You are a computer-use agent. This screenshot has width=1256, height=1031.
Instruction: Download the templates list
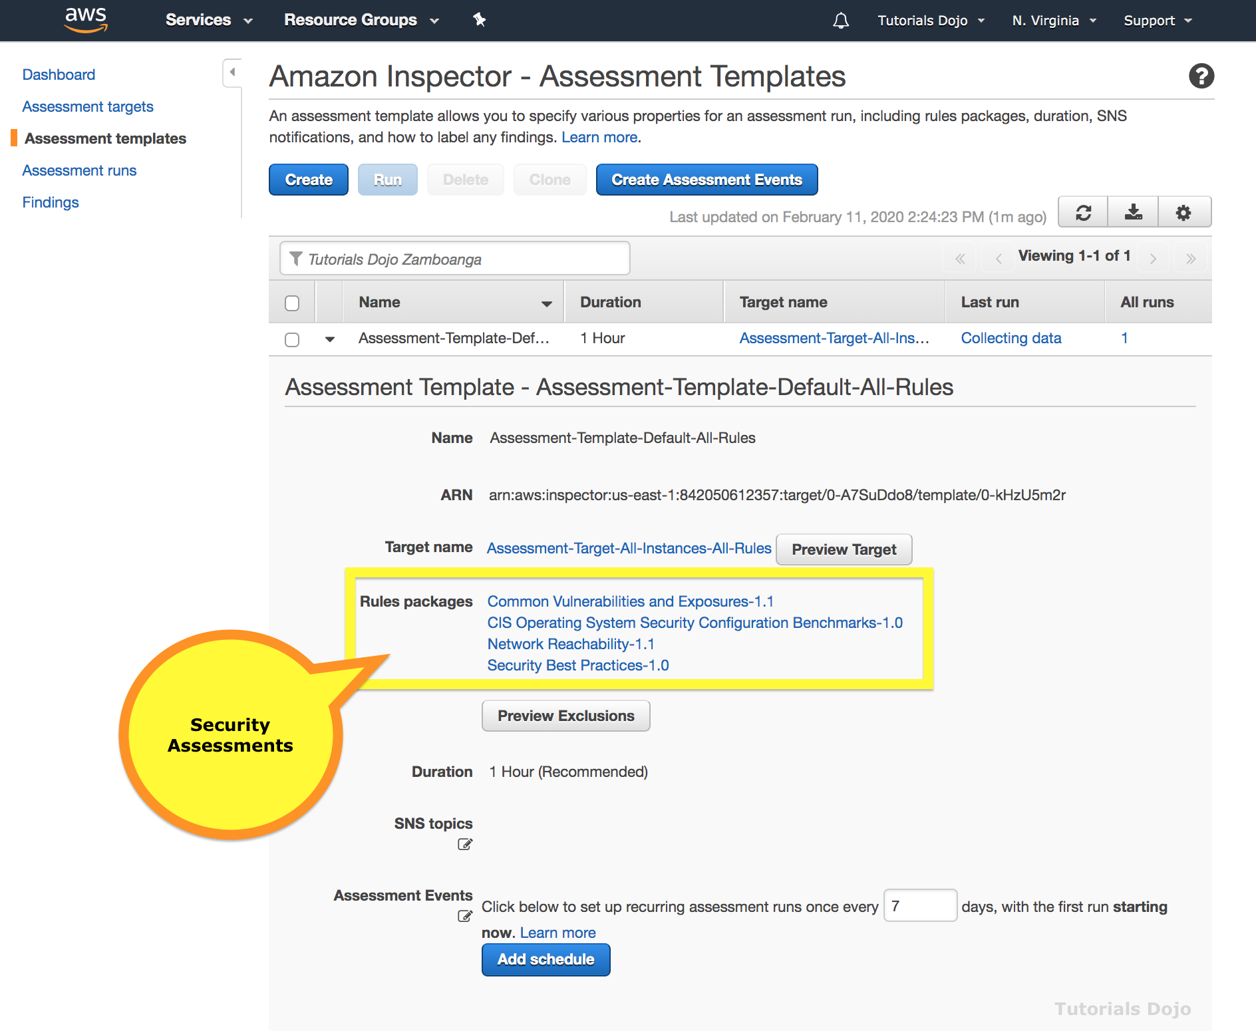pos(1133,213)
